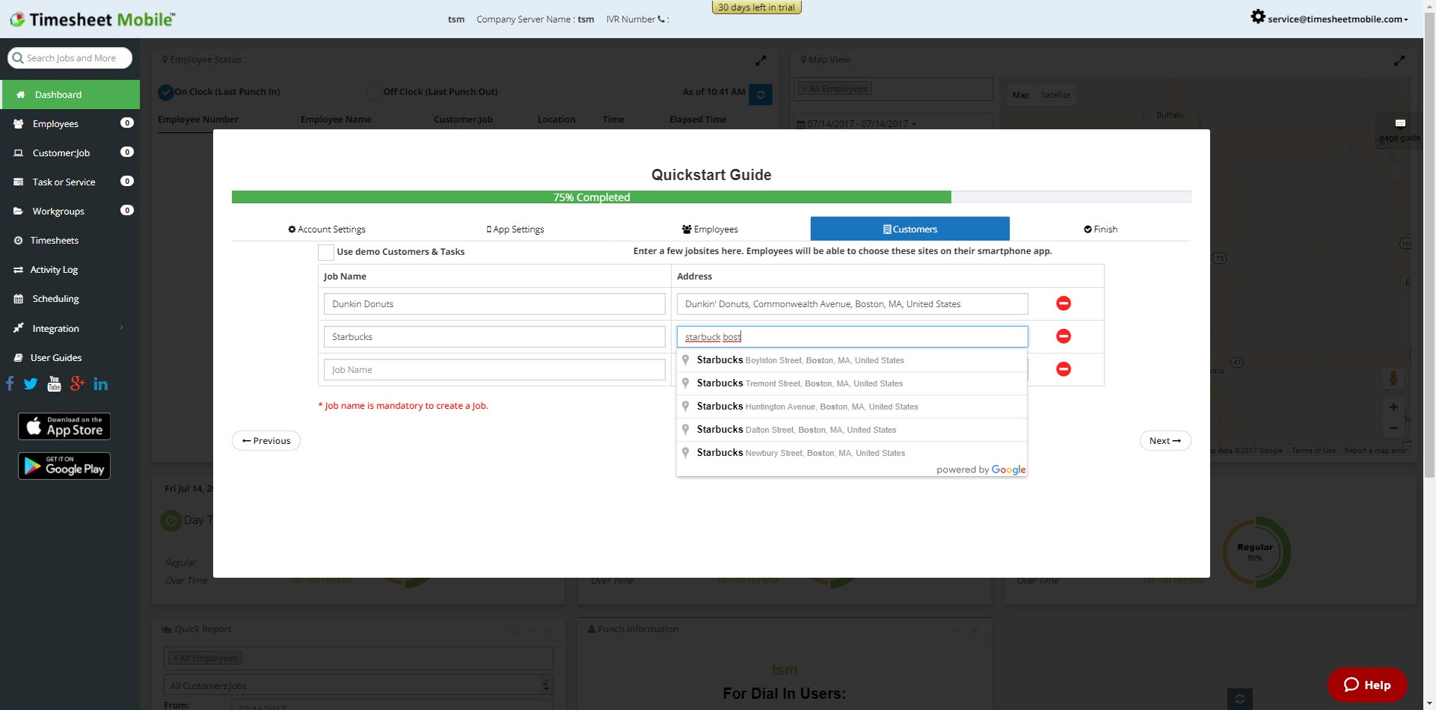Click the search magnifier icon
Screen dimensions: 1436x710
(x=18, y=58)
